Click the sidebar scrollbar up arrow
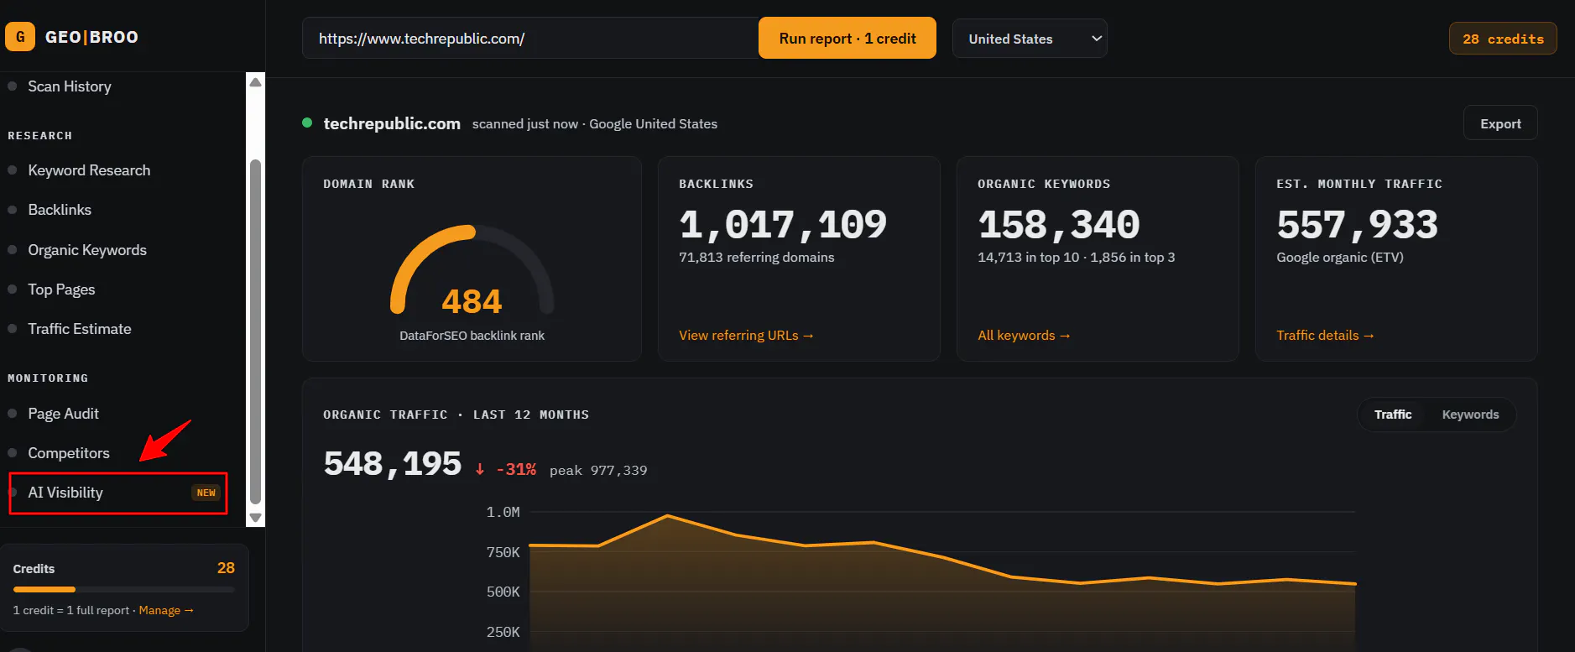Viewport: 1575px width, 652px height. pyautogui.click(x=256, y=82)
